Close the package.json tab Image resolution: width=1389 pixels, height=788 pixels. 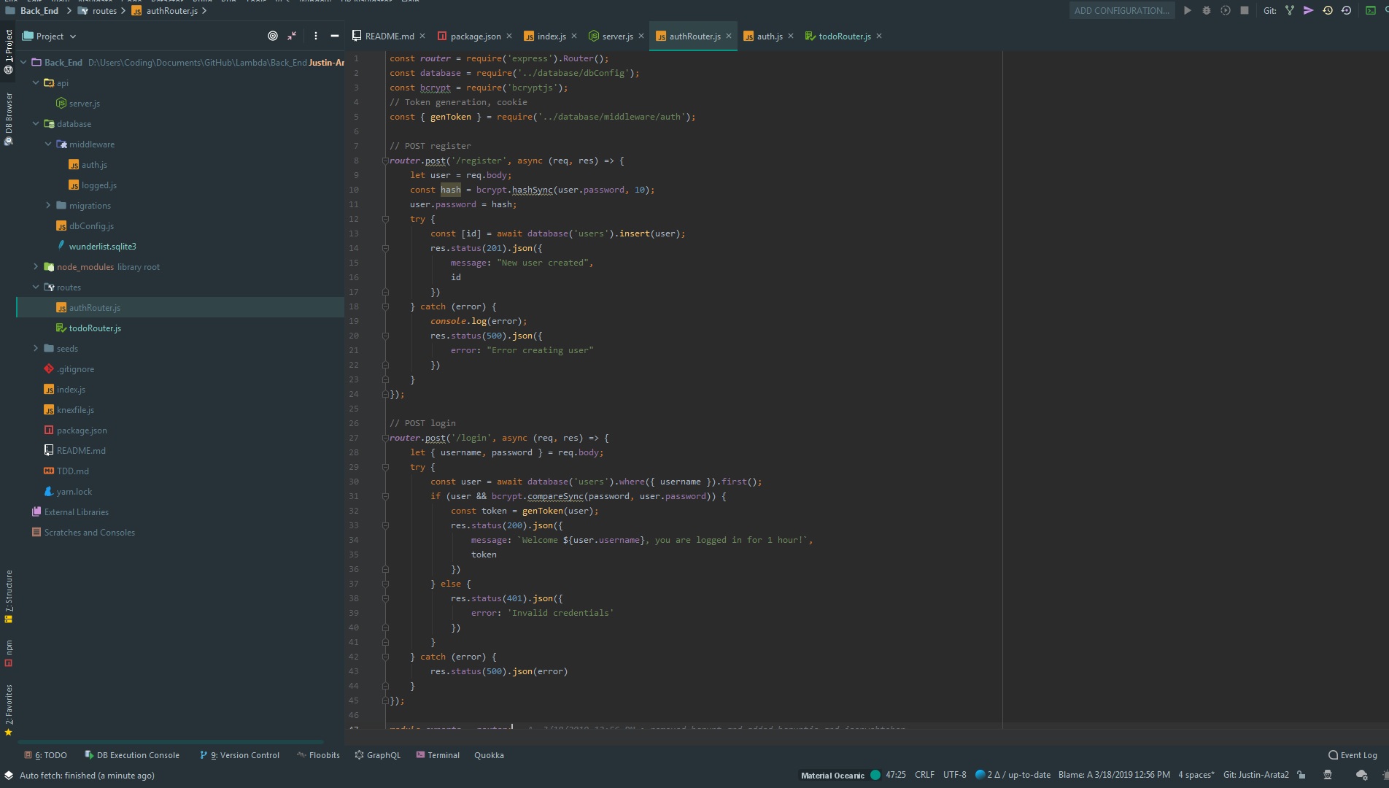tap(509, 36)
